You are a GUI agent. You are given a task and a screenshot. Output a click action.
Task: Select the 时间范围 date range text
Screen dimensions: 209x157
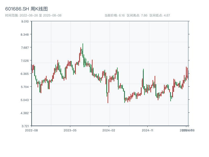[33, 15]
